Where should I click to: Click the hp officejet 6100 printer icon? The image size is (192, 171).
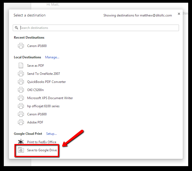click(21, 106)
